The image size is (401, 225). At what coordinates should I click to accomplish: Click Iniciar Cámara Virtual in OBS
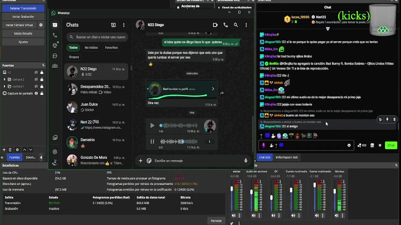tap(19, 25)
